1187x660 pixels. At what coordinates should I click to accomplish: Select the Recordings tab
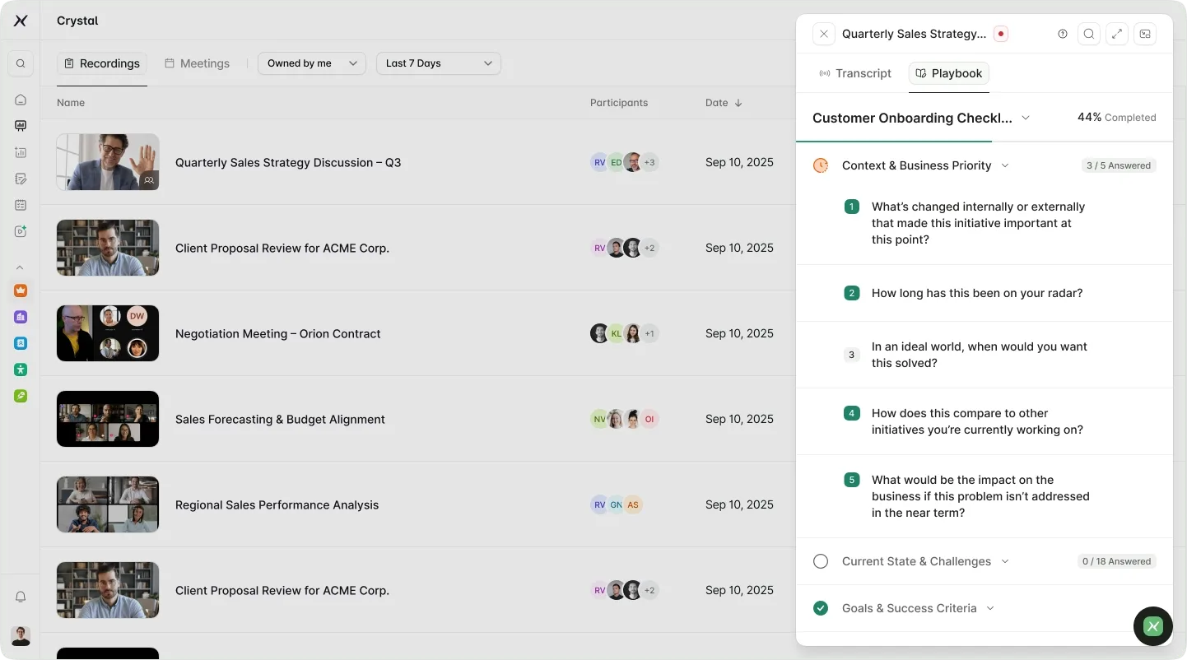click(102, 63)
